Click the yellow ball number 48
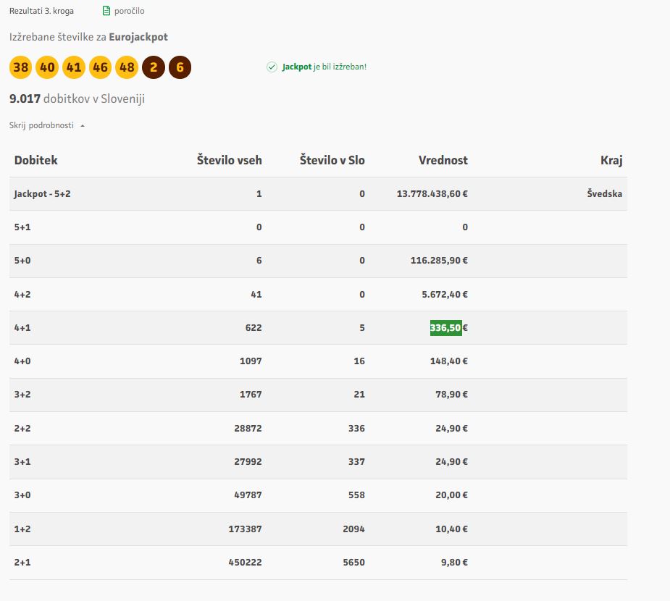This screenshot has height=601, width=670. 127,67
